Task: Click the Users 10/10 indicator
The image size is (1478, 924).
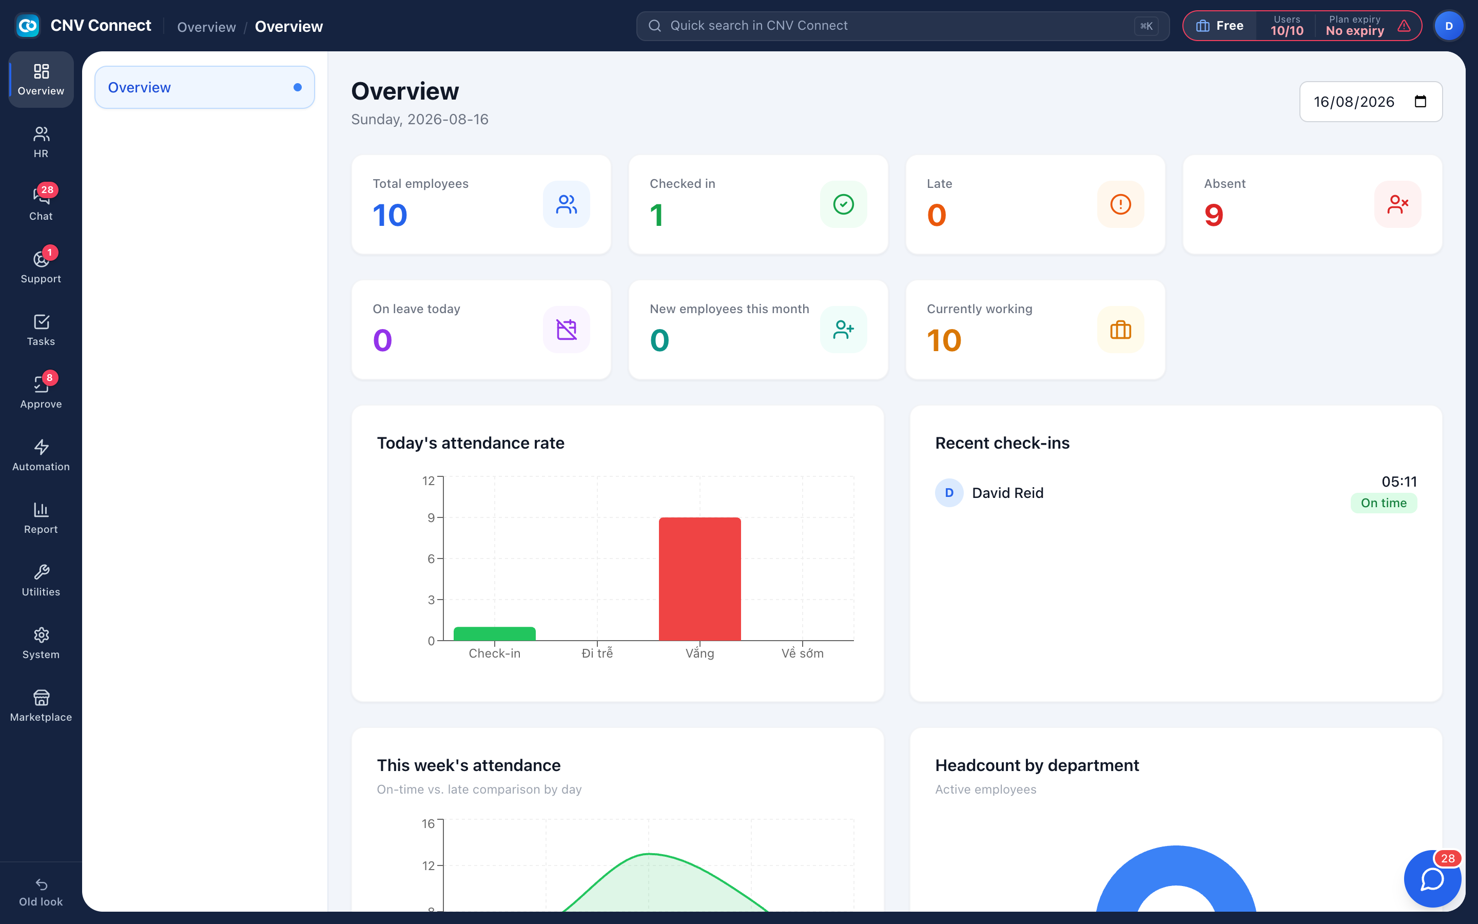Action: click(1287, 26)
